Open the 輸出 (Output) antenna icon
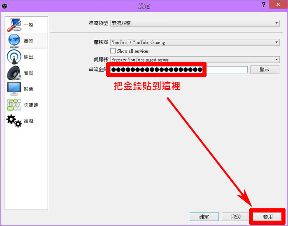This screenshot has height=226, width=288. [x=14, y=57]
